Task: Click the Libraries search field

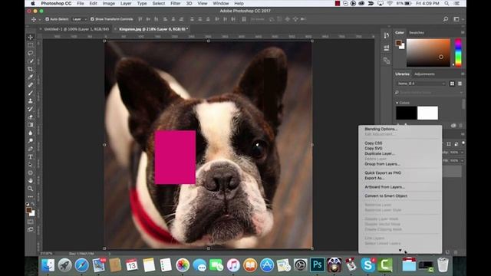Action: coord(428,93)
